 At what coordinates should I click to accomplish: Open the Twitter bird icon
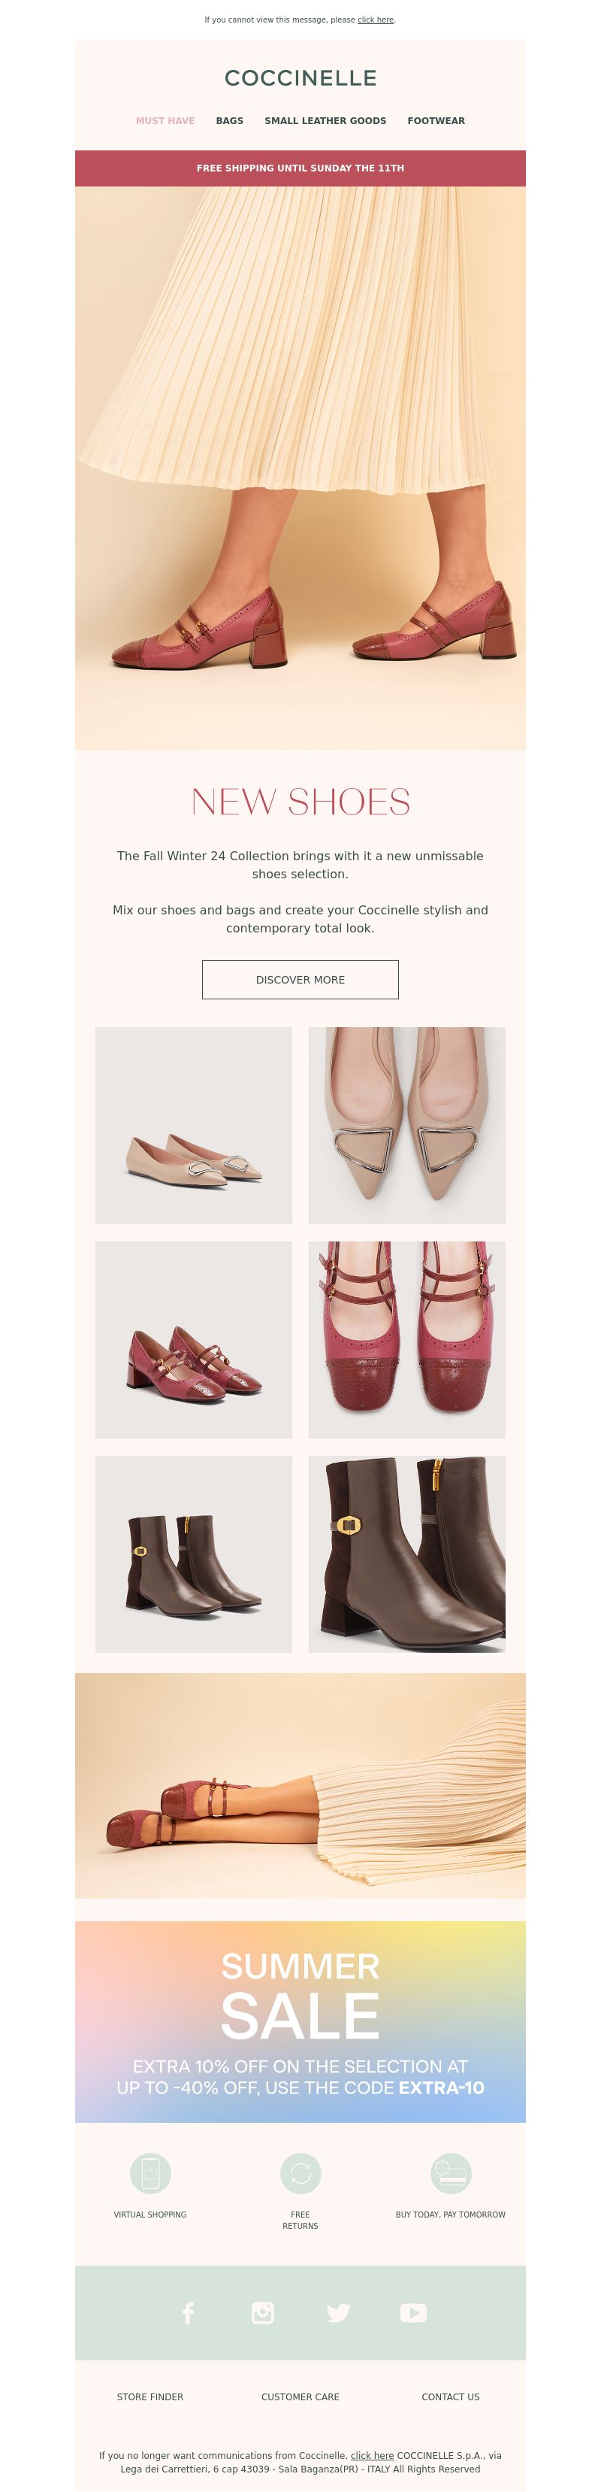tap(338, 2312)
